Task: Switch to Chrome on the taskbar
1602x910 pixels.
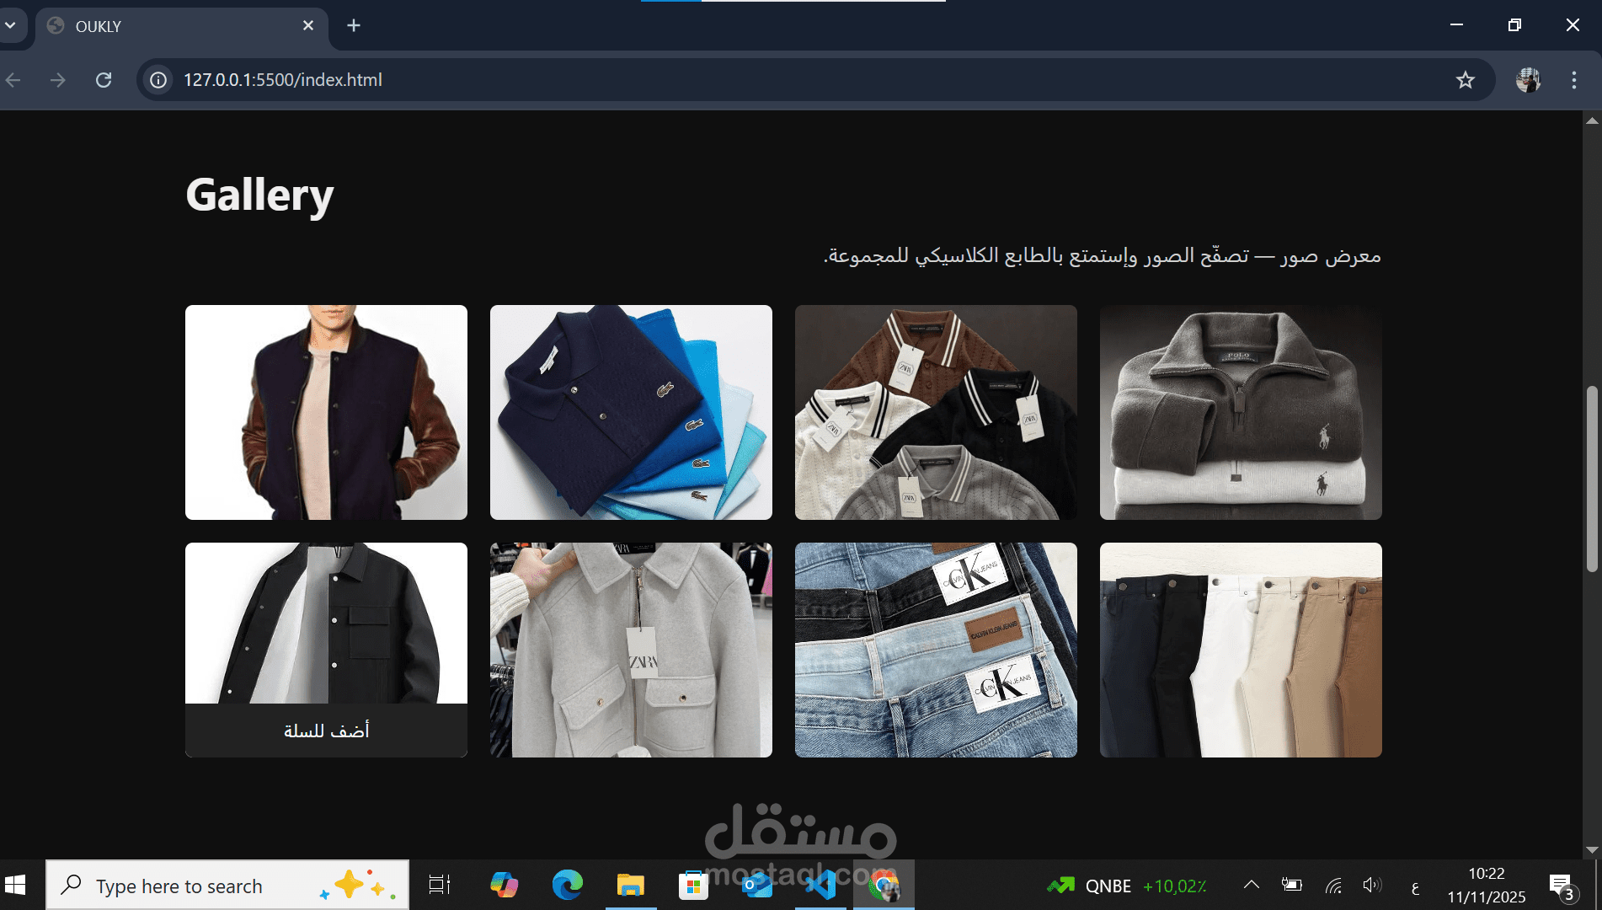Action: 884,886
